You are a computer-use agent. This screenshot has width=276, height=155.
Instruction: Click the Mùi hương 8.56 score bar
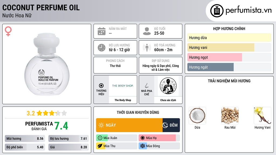click(x=25, y=139)
